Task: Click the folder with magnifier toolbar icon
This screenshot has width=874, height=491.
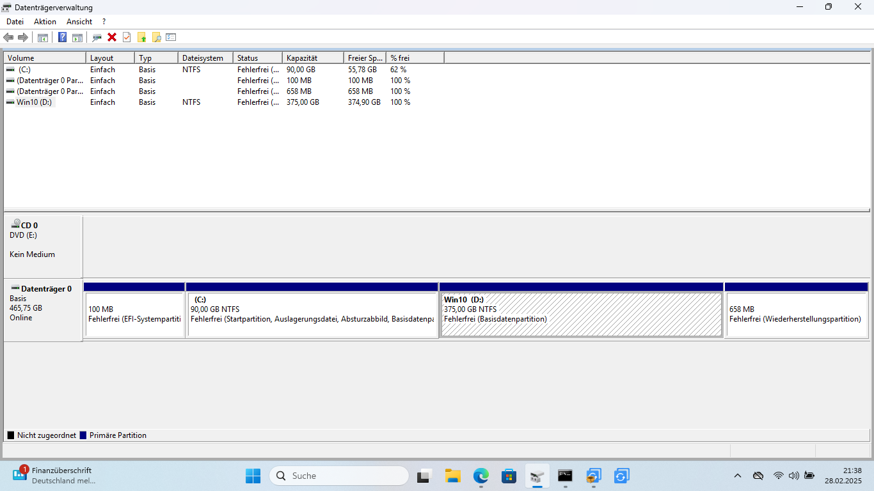Action: (156, 37)
